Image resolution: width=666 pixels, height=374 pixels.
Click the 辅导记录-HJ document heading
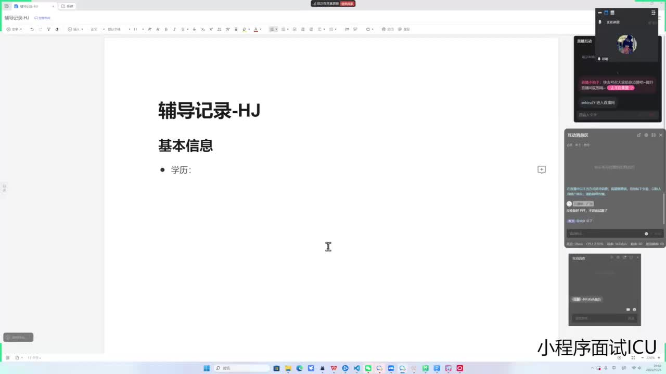point(209,111)
